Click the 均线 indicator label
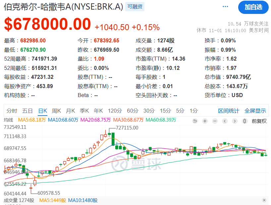This screenshot has width=271, height=205. (9, 120)
